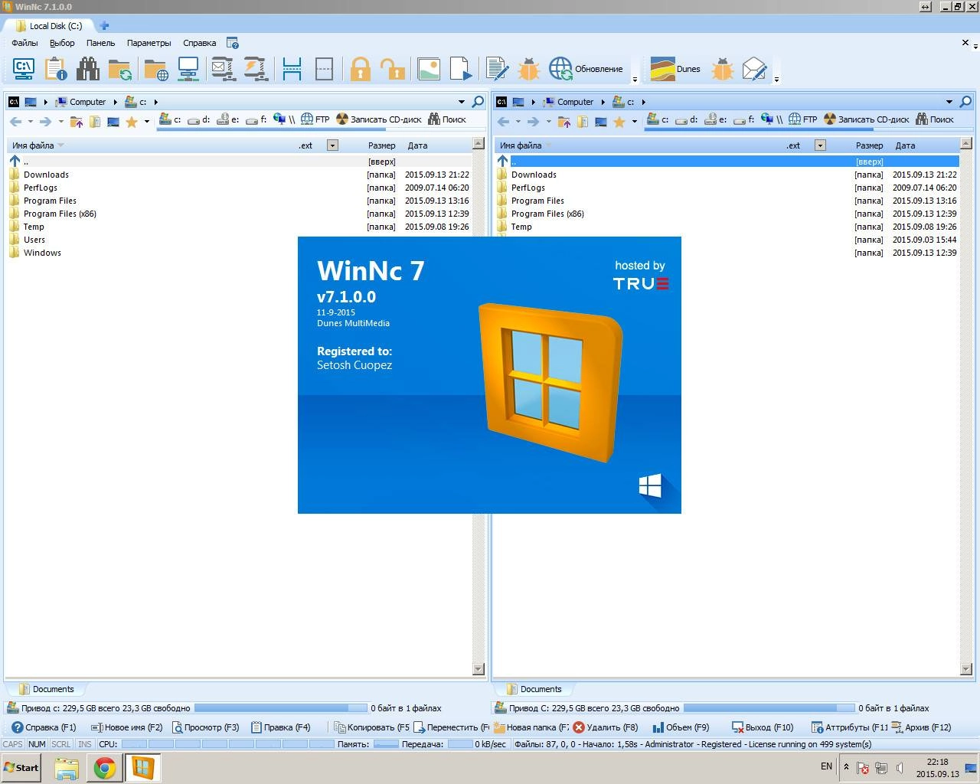Click the merge files dashed-box icon

tap(324, 69)
